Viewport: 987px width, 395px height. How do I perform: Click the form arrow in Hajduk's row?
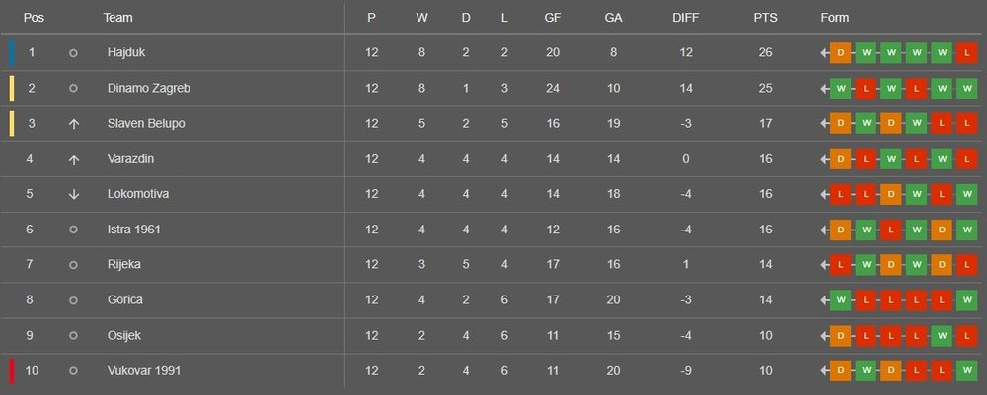coord(823,52)
